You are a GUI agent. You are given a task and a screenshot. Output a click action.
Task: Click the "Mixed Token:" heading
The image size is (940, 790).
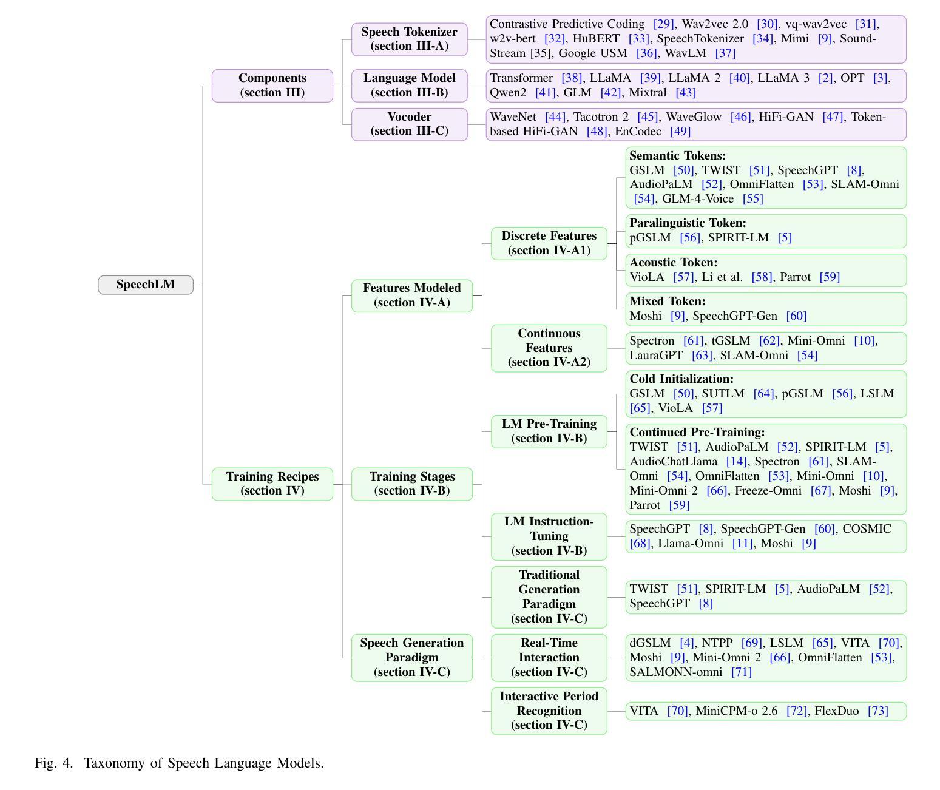pyautogui.click(x=668, y=302)
